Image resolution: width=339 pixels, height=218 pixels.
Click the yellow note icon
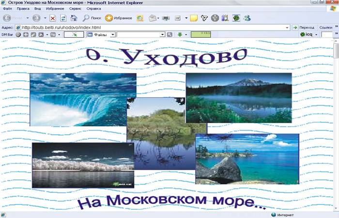[x=194, y=18]
